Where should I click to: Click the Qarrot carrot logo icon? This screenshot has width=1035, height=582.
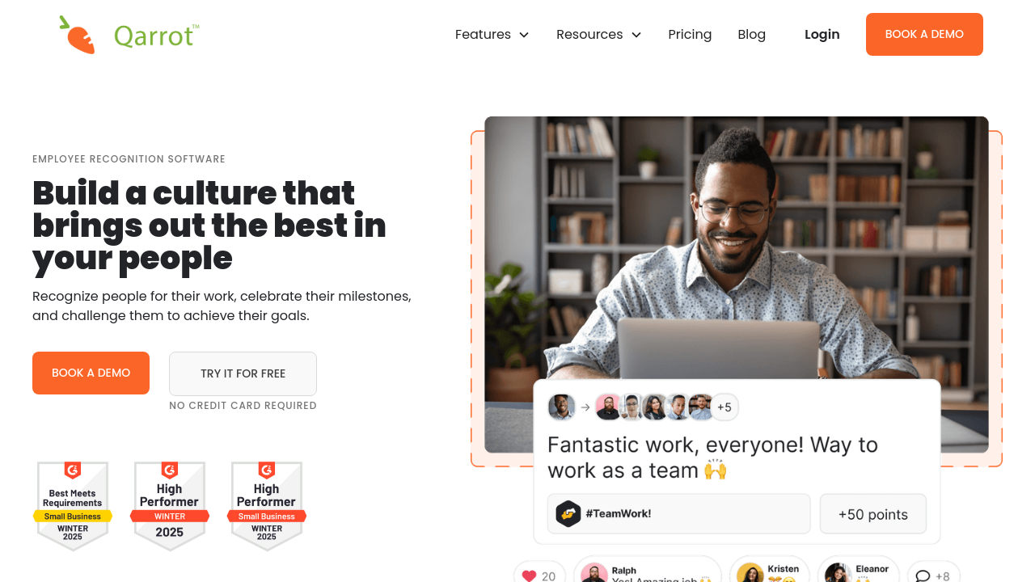[x=78, y=35]
